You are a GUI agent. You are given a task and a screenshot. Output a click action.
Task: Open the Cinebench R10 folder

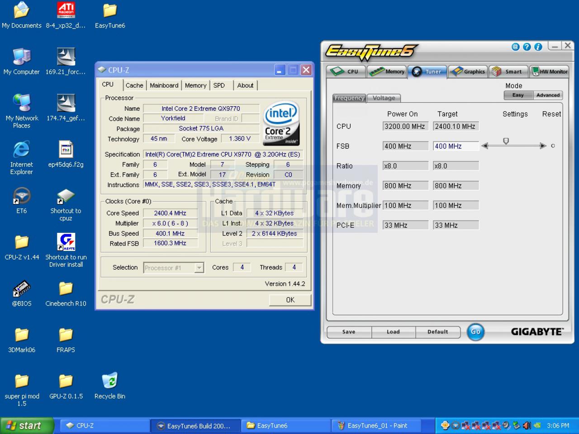coord(66,294)
